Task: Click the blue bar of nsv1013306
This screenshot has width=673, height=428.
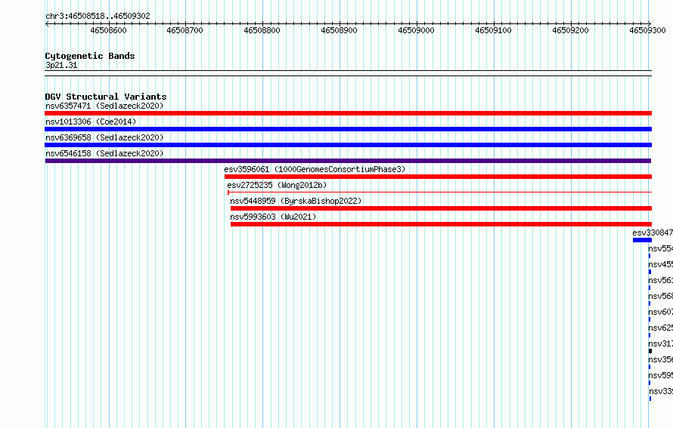Action: (x=348, y=129)
